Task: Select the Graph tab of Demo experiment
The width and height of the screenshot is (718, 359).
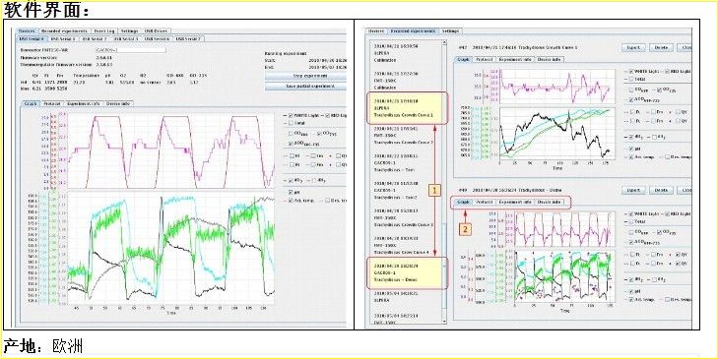Action: pos(463,202)
